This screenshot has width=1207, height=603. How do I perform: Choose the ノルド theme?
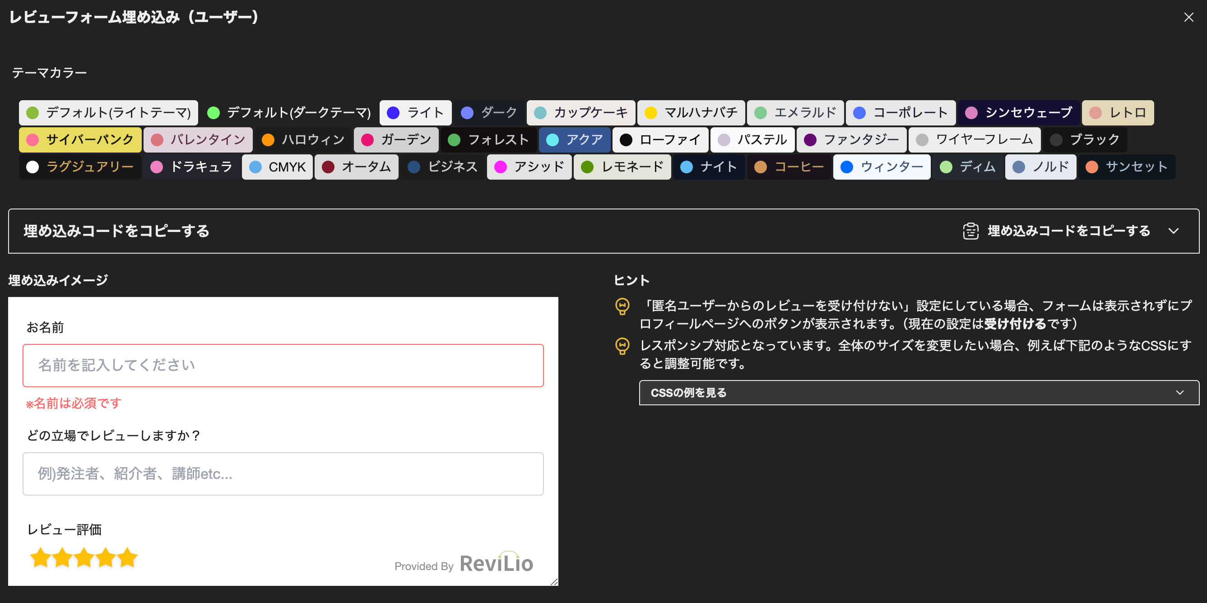click(1040, 167)
